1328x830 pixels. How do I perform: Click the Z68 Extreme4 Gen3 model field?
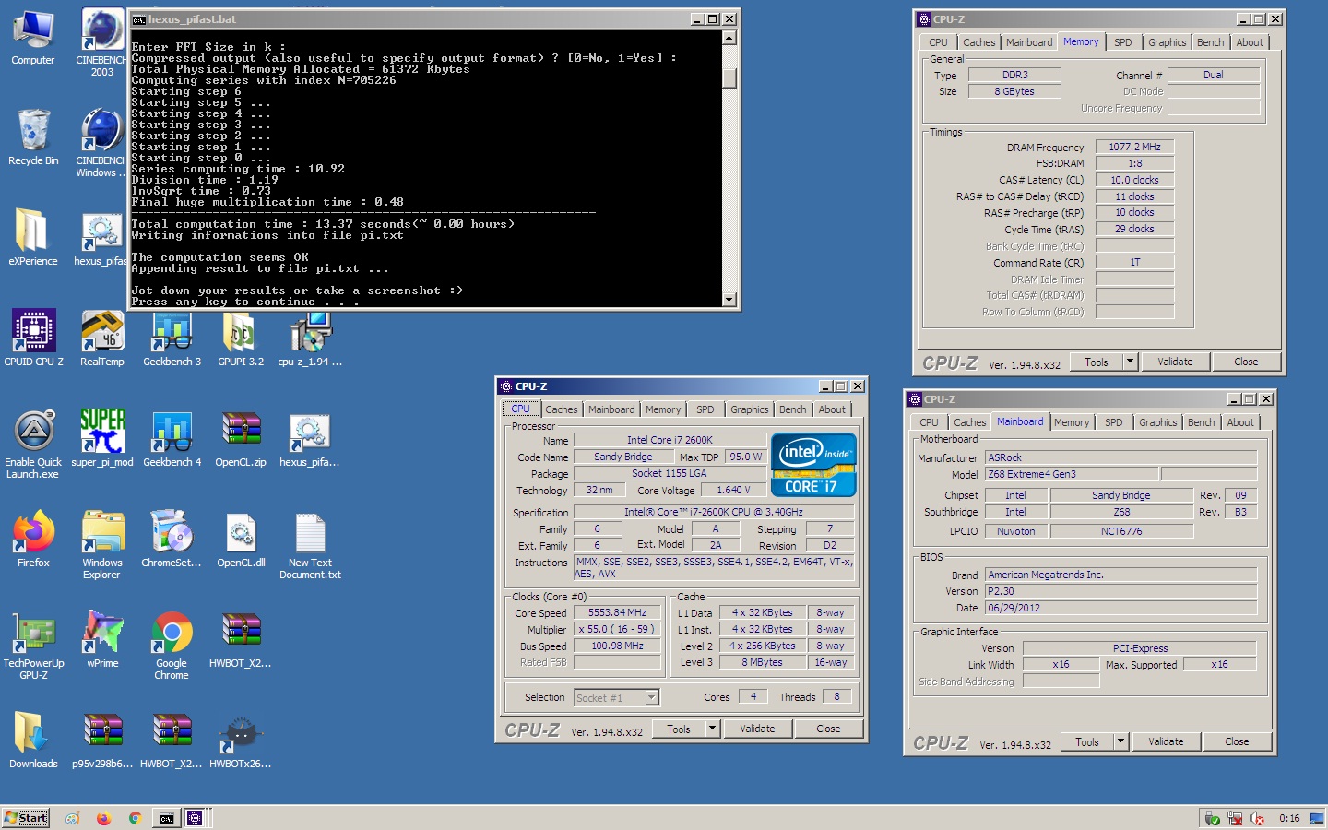[1072, 474]
